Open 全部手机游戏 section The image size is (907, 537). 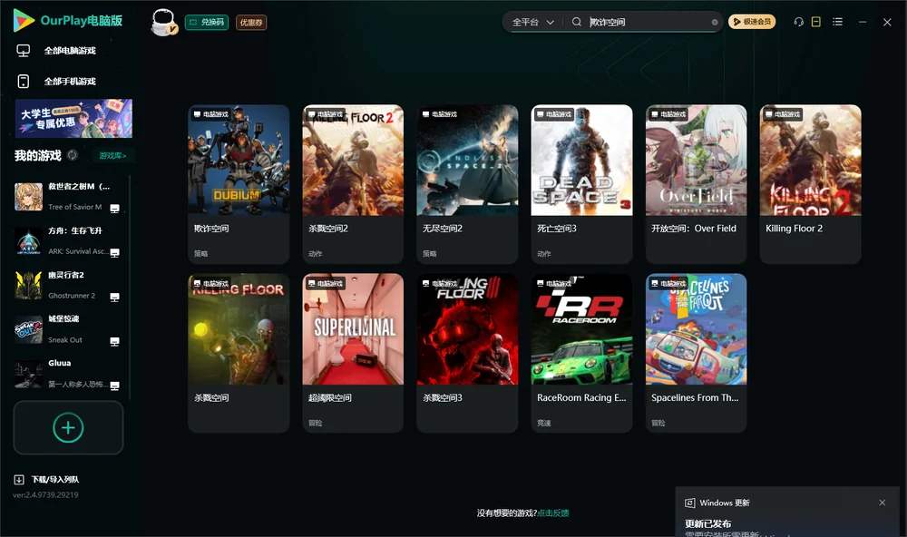pos(68,82)
